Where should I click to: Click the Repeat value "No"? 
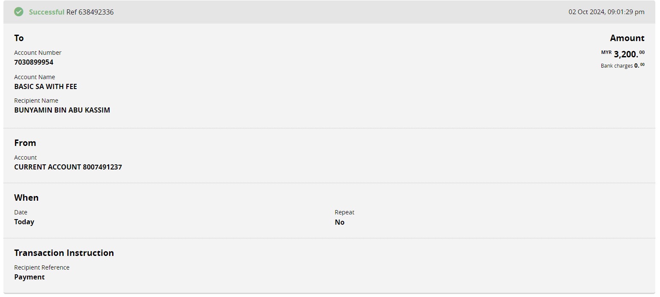coord(339,222)
